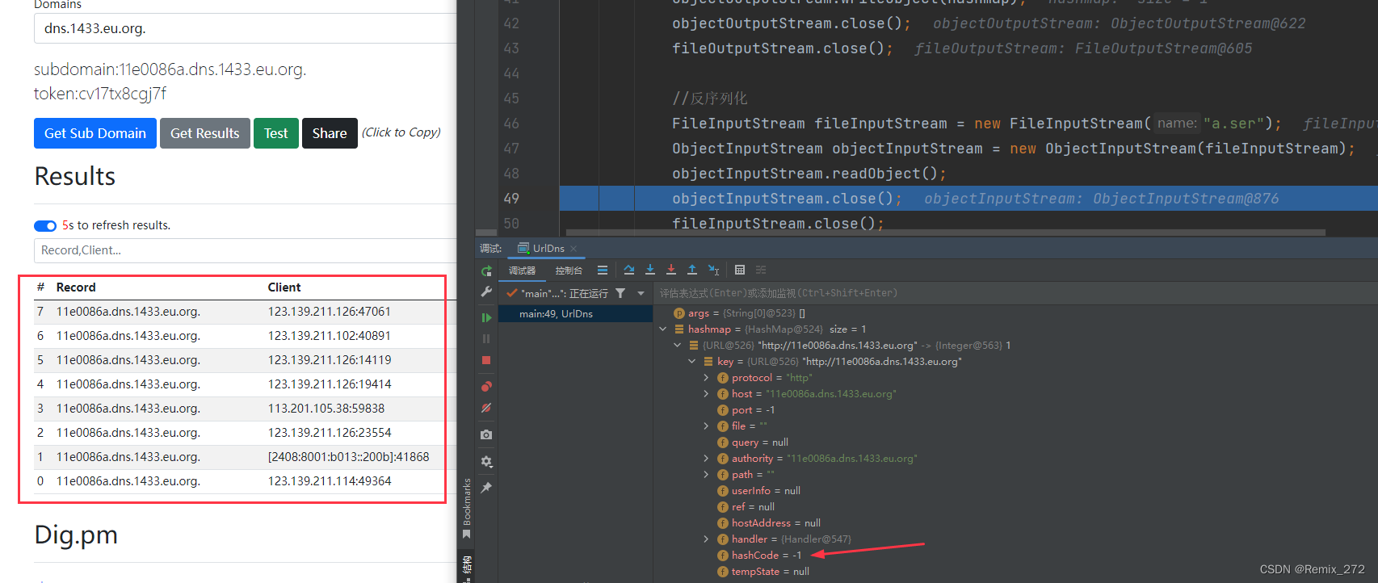Viewport: 1378px width, 583px height.
Task: Toggle the 5s auto refresh switch
Action: point(45,225)
